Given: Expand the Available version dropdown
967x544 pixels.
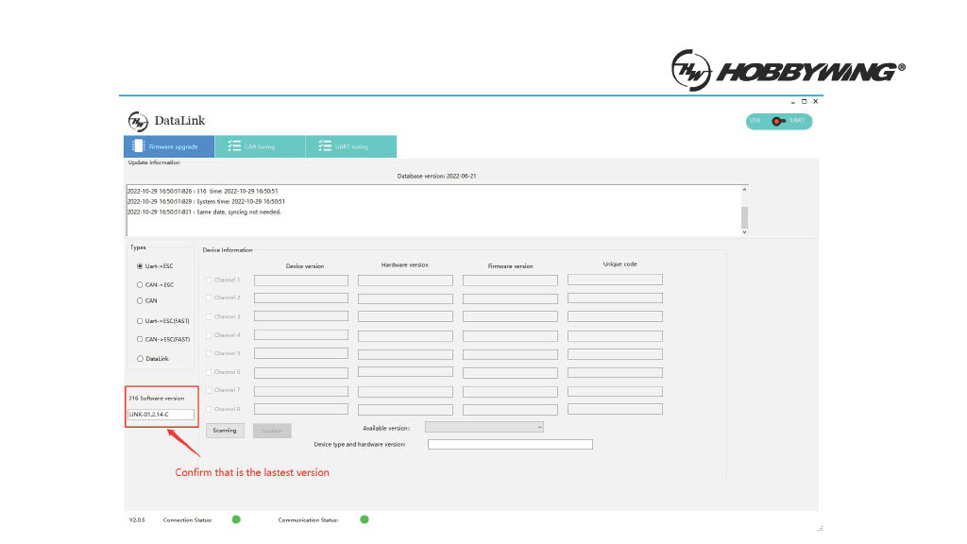Looking at the screenshot, I should click(484, 428).
